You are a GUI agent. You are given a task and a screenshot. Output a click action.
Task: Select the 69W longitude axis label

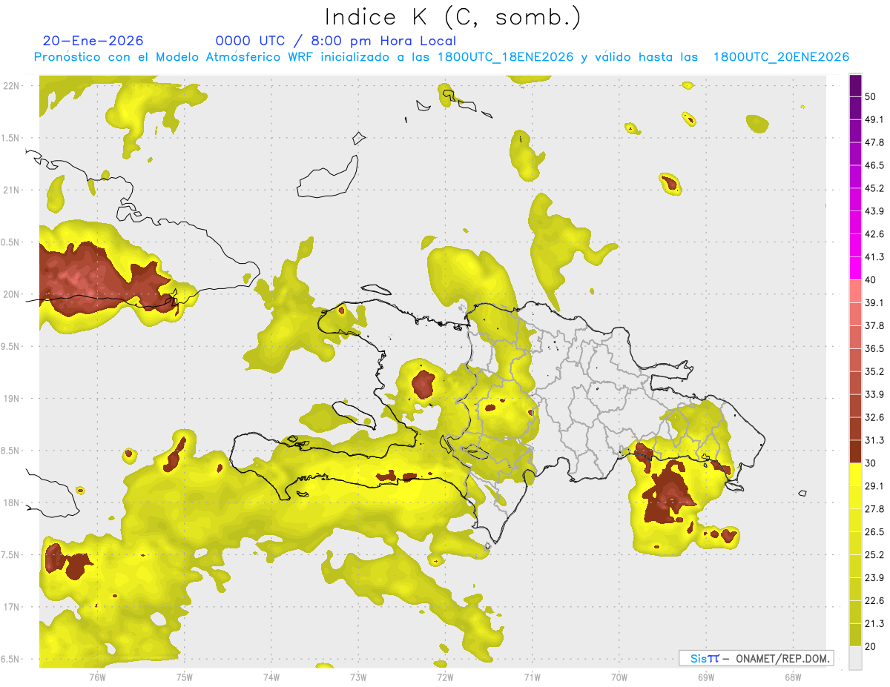pos(706,676)
